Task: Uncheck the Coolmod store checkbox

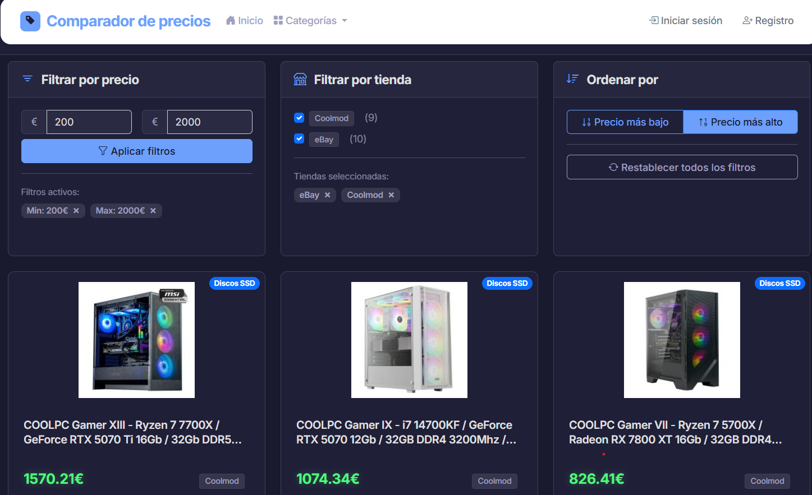Action: (299, 118)
